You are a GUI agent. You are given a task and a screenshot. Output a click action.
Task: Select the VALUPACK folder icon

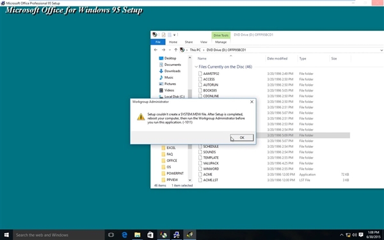200,163
